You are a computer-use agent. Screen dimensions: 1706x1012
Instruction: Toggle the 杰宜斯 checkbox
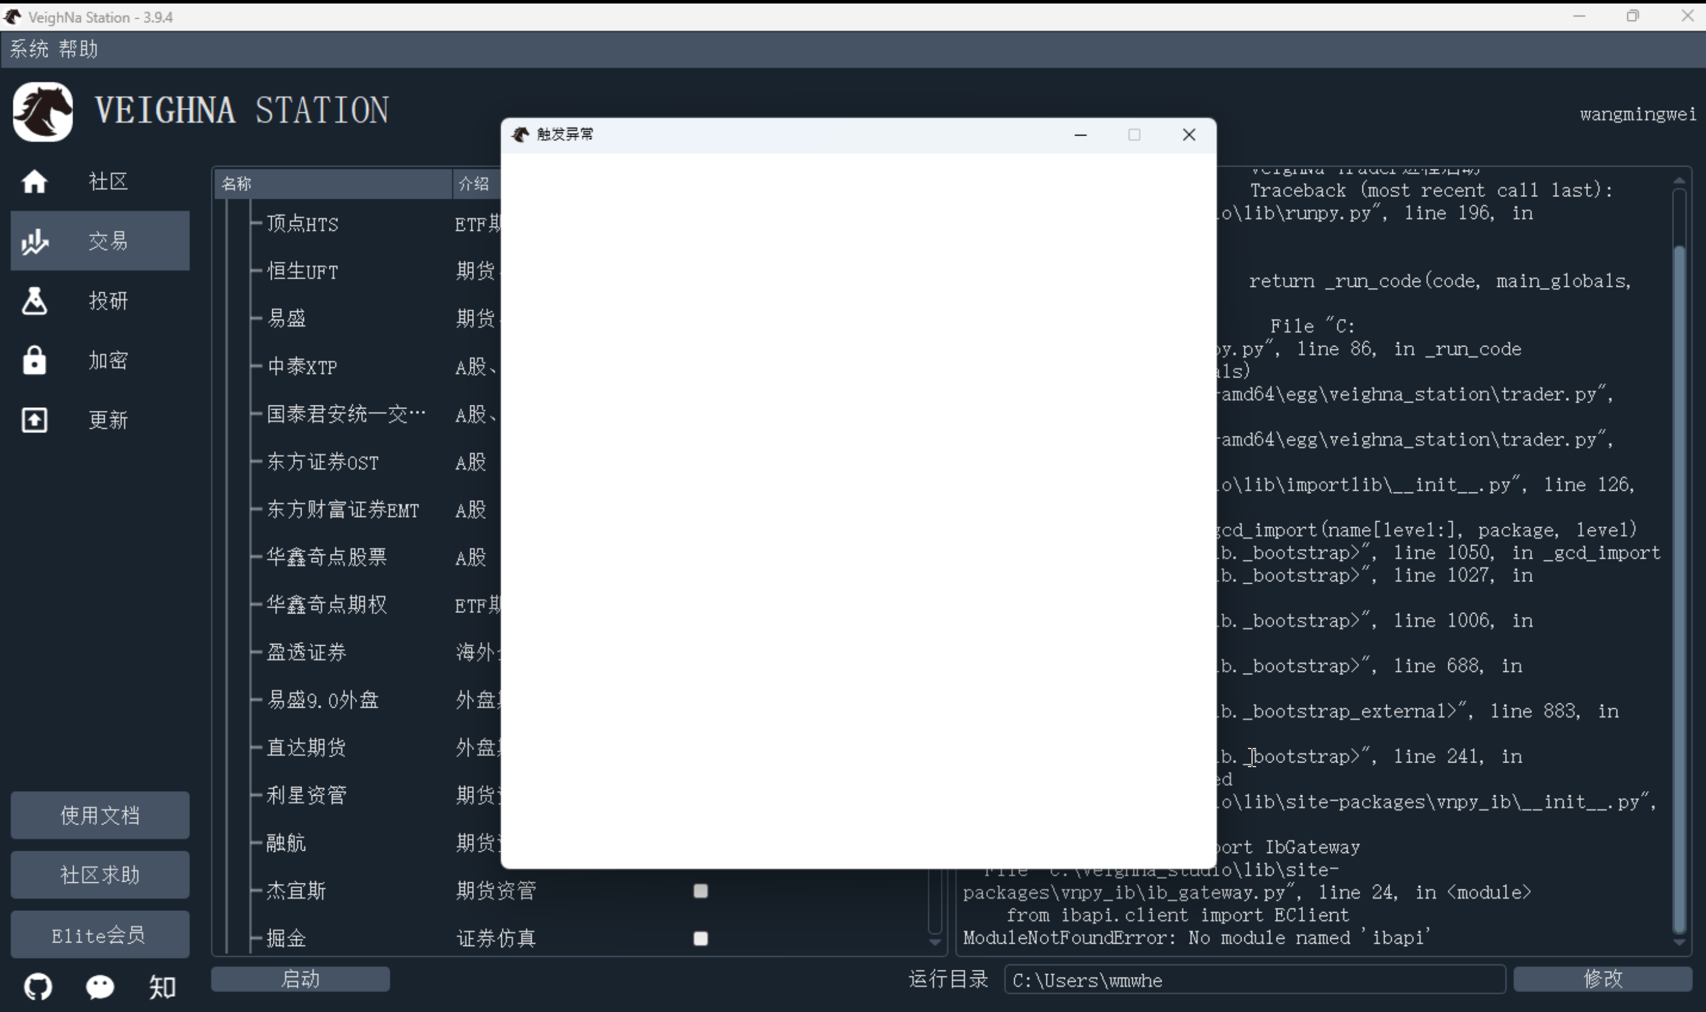click(x=701, y=891)
